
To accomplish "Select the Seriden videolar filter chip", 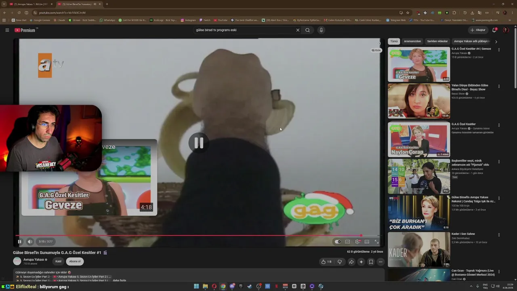I will [x=437, y=41].
